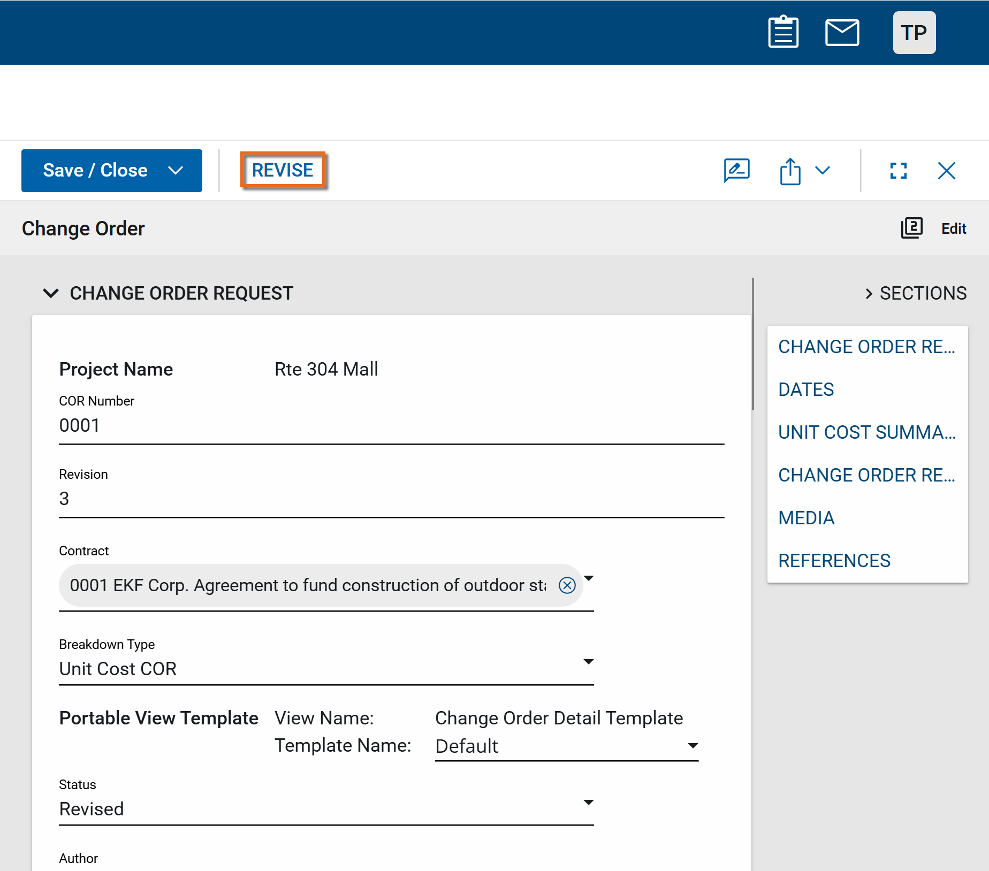This screenshot has width=989, height=871.
Task: Open the Template Name dropdown
Action: [693, 746]
